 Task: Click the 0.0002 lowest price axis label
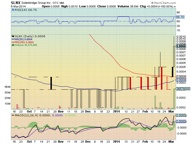click(x=181, y=107)
